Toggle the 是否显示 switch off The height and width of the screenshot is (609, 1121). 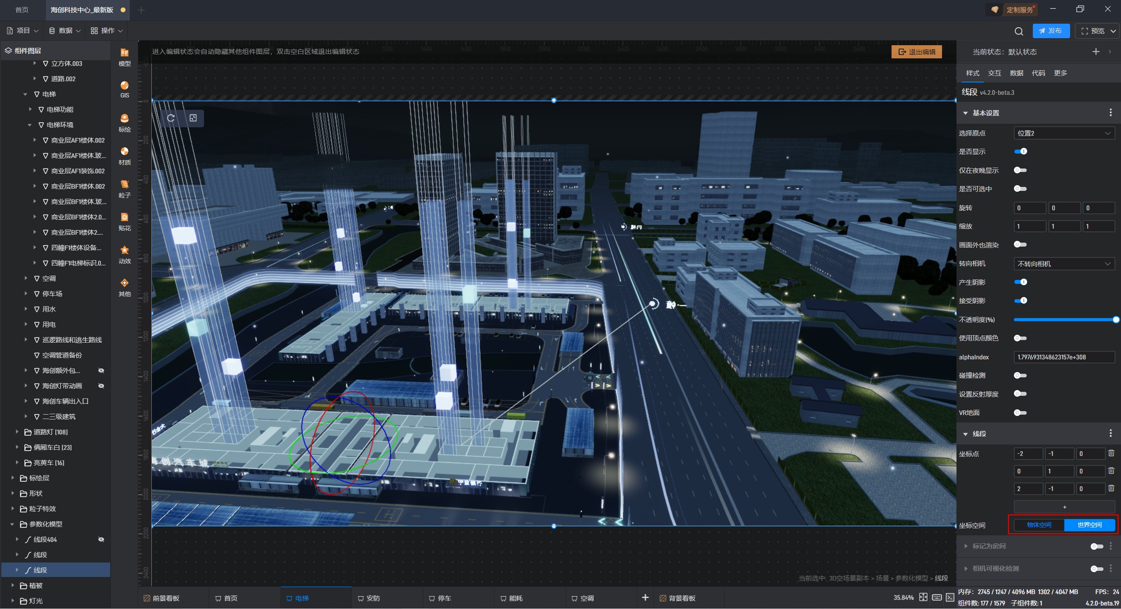coord(1021,151)
